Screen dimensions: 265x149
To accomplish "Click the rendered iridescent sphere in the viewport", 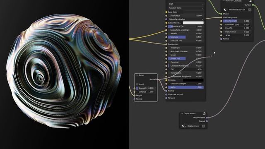I will [x=64, y=71].
